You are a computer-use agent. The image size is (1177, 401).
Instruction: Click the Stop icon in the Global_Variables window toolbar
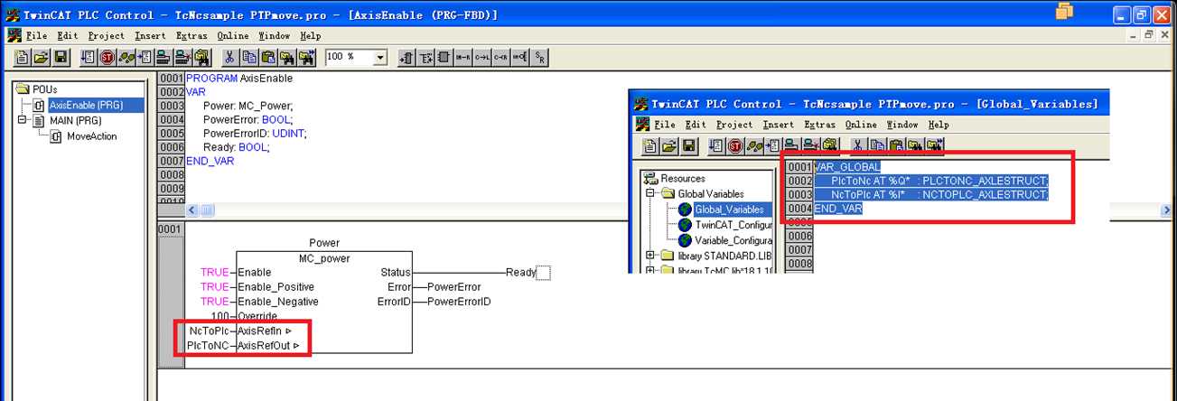tap(735, 145)
